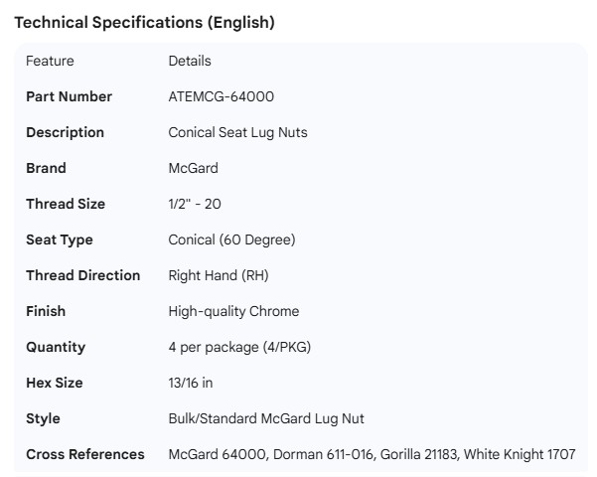Select the Description row label
The height and width of the screenshot is (477, 597).
[65, 132]
